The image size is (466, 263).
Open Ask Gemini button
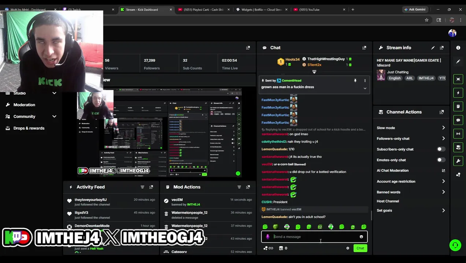414,9
